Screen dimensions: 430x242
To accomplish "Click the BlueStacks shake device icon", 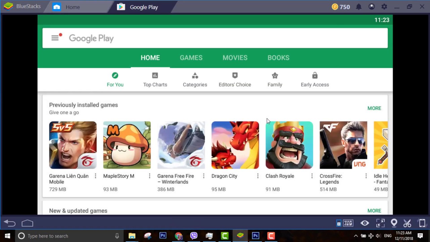I will pyautogui.click(x=422, y=223).
